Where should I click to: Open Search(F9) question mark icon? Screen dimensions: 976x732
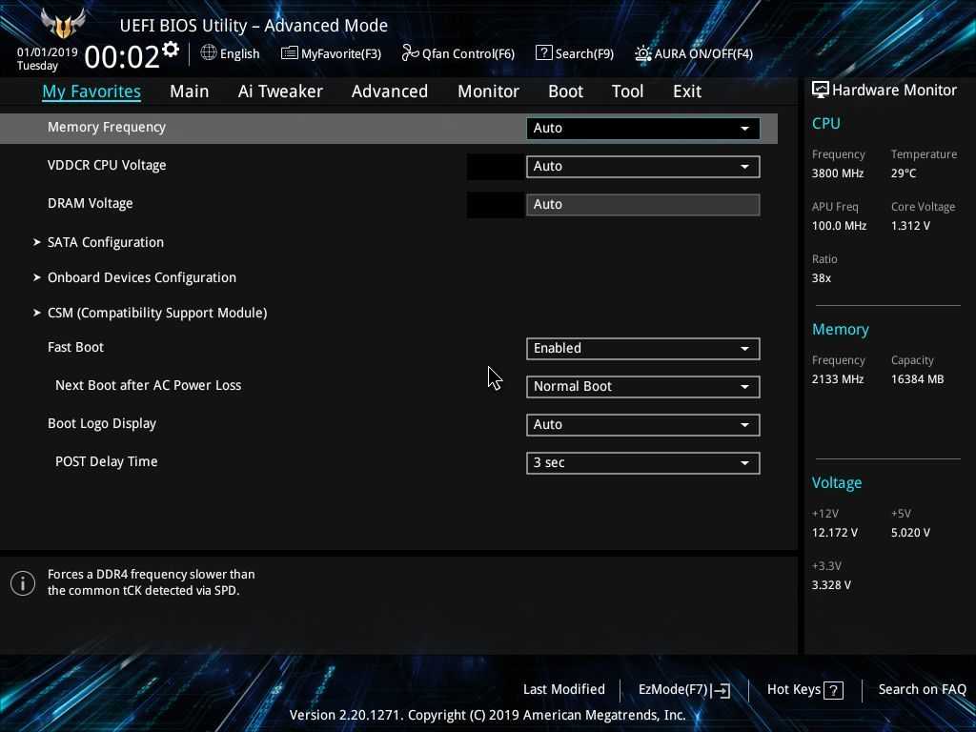pyautogui.click(x=543, y=53)
